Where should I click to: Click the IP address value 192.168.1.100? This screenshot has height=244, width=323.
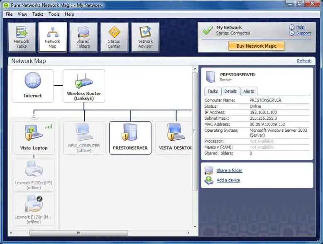click(x=263, y=112)
